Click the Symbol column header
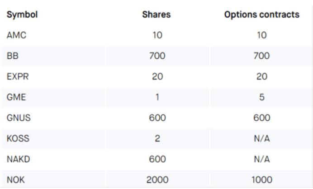313x189 pixels. (x=22, y=14)
